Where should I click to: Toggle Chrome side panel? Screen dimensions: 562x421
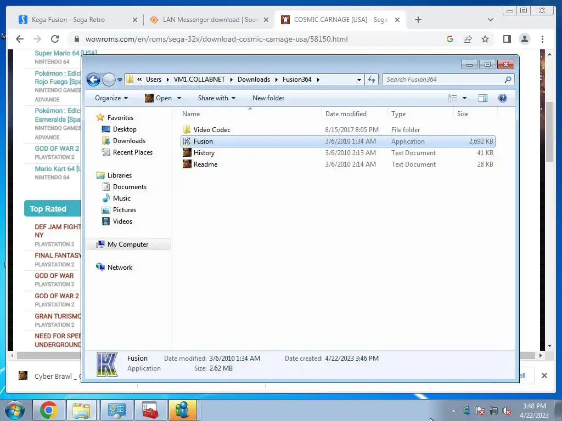[507, 39]
